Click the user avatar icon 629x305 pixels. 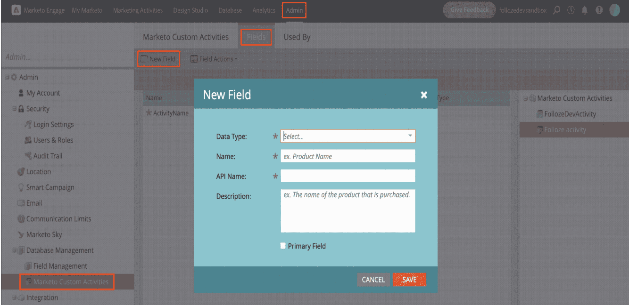614,10
